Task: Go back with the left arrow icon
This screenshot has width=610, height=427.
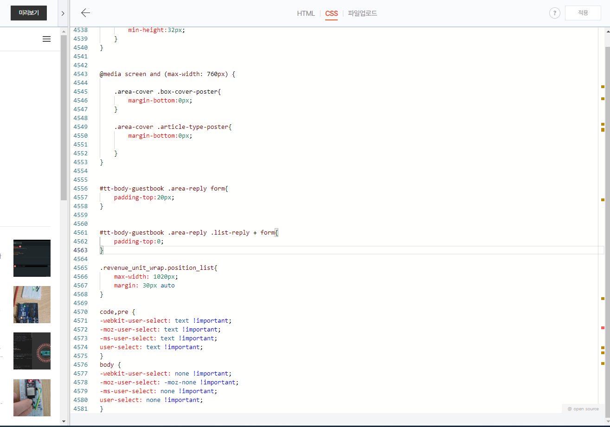Action: tap(85, 13)
